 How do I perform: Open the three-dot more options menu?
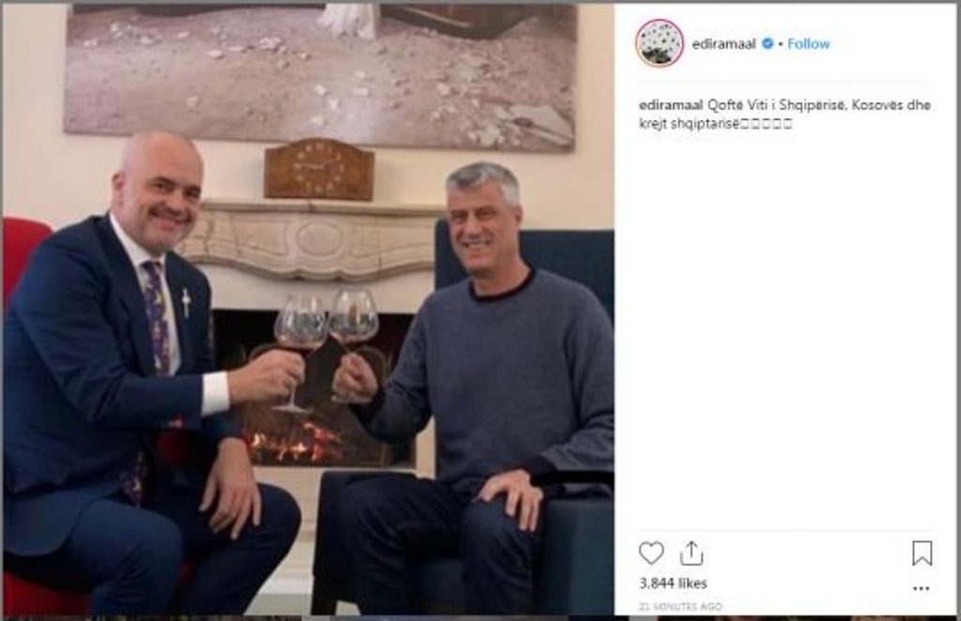[x=922, y=588]
